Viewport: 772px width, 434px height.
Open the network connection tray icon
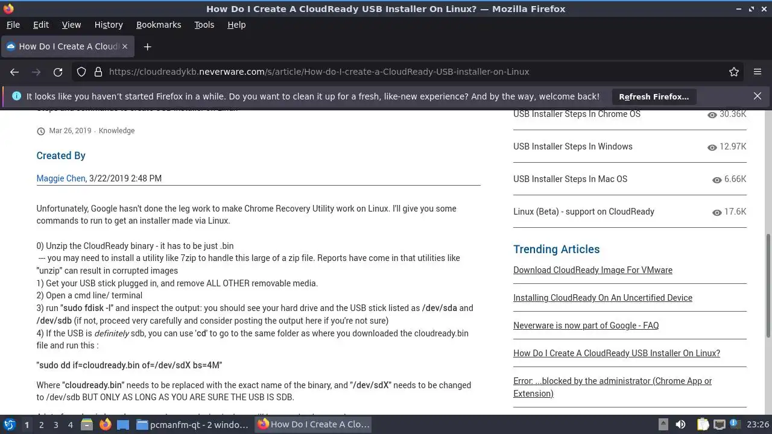click(719, 424)
